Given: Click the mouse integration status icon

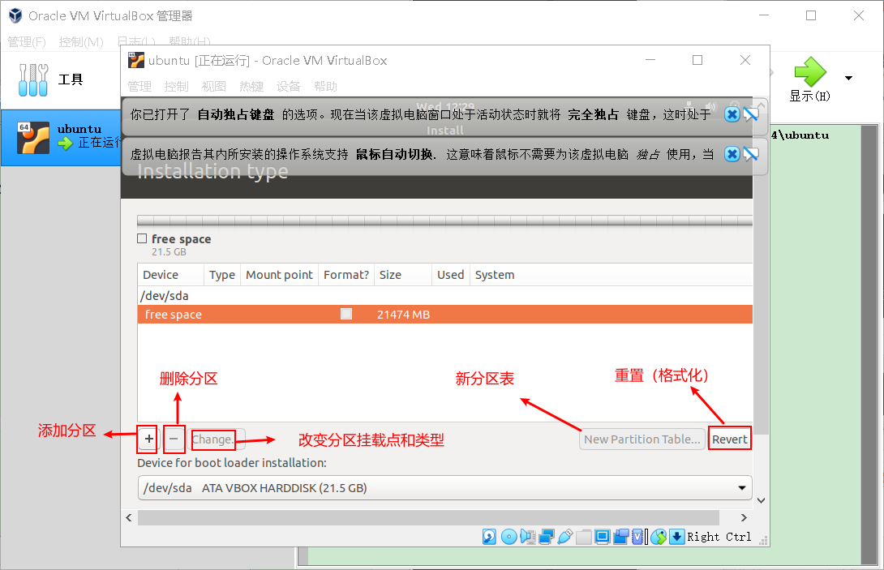Looking at the screenshot, I should pos(659,537).
